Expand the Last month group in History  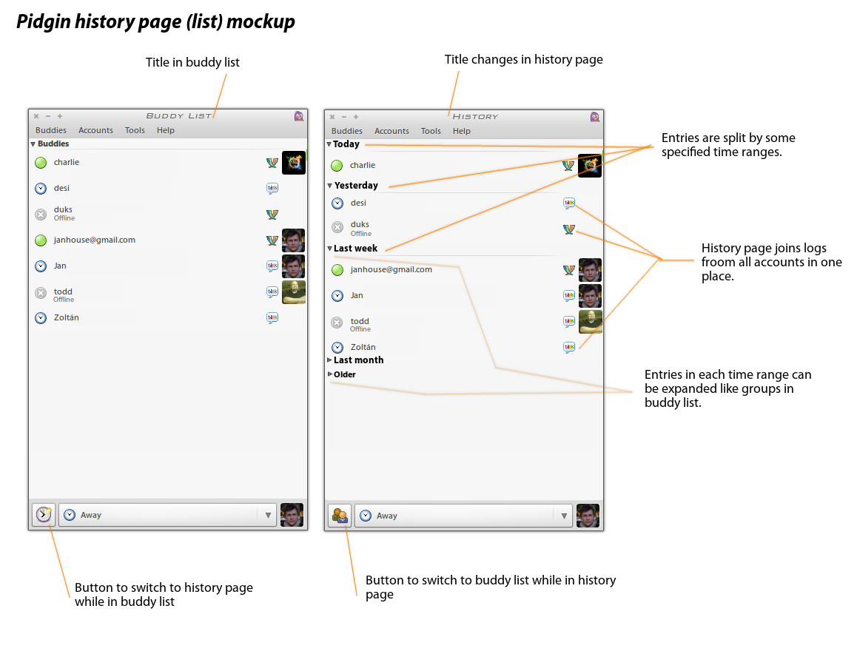click(329, 360)
